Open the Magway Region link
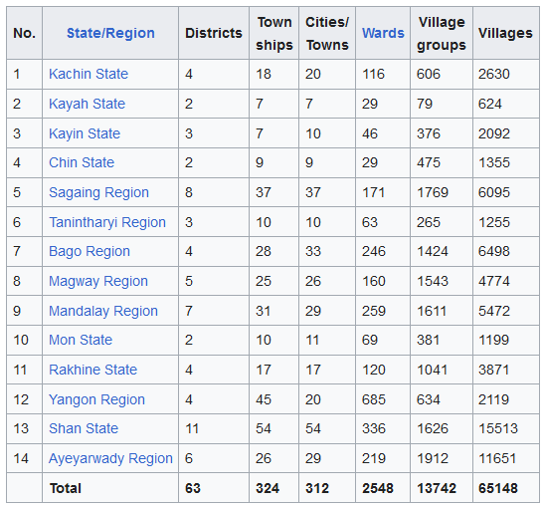This screenshot has height=506, width=543. [98, 281]
